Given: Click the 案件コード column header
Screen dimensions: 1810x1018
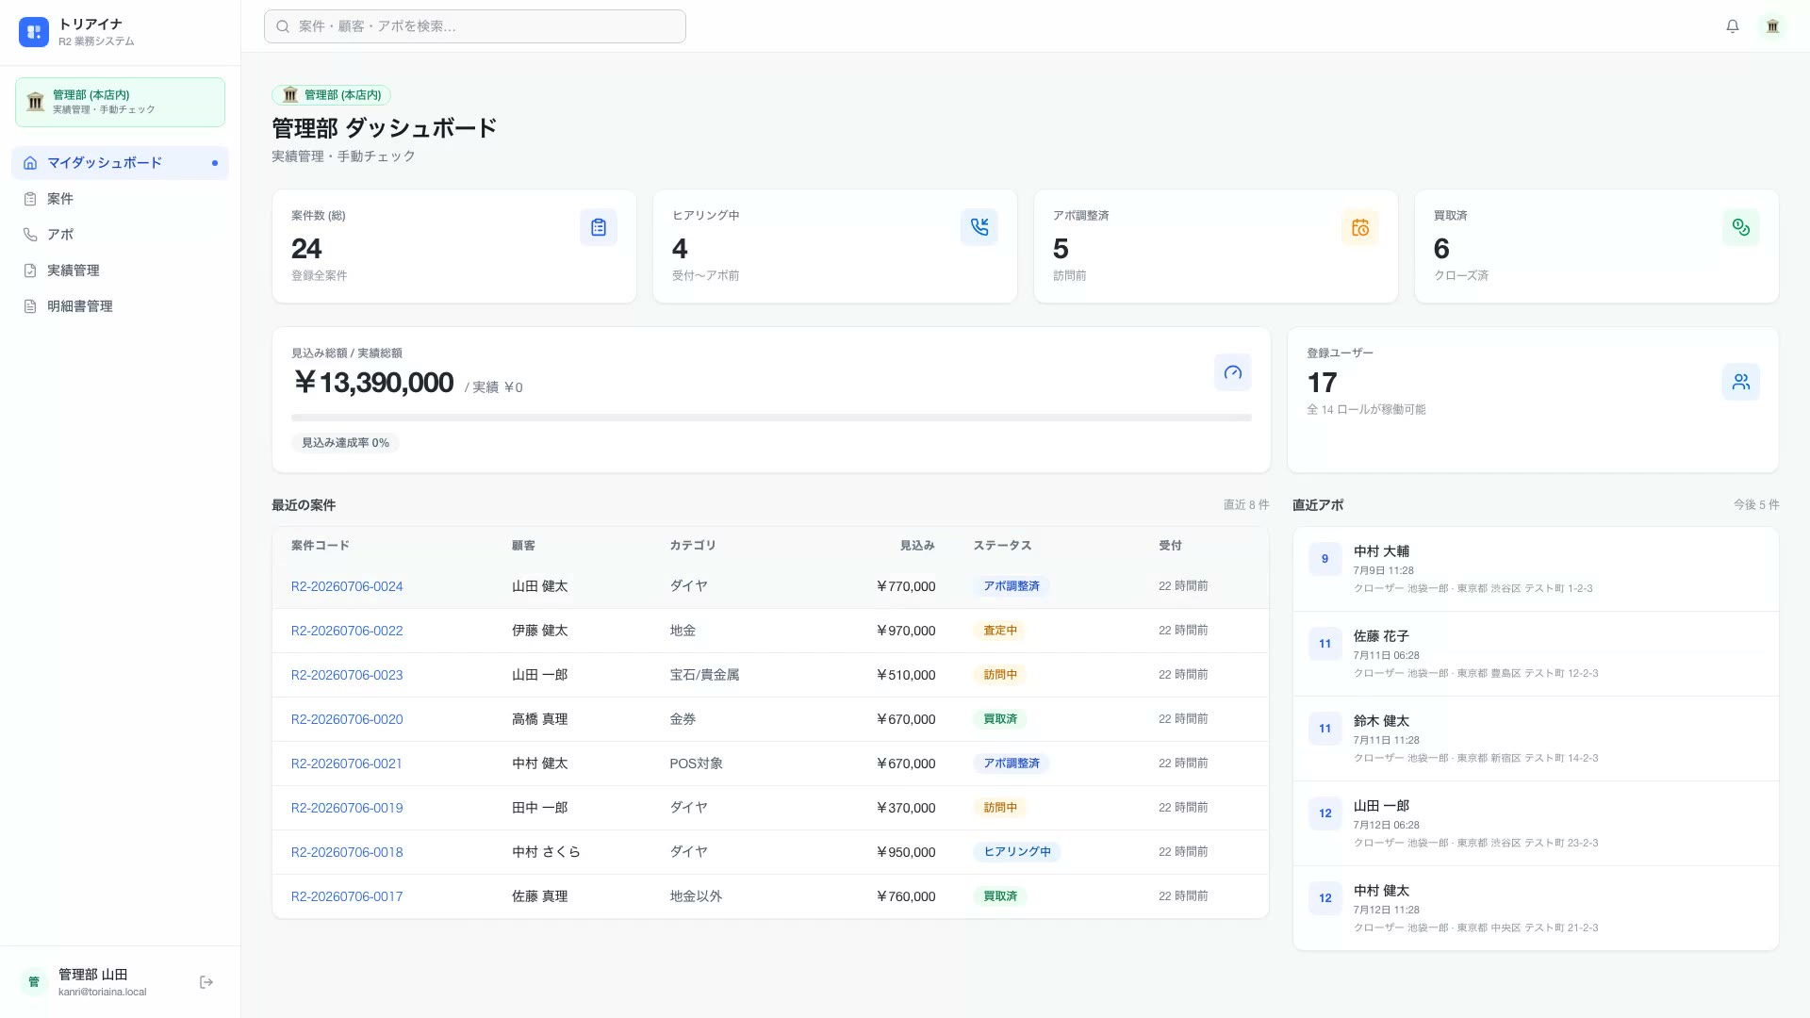Looking at the screenshot, I should click(x=320, y=546).
